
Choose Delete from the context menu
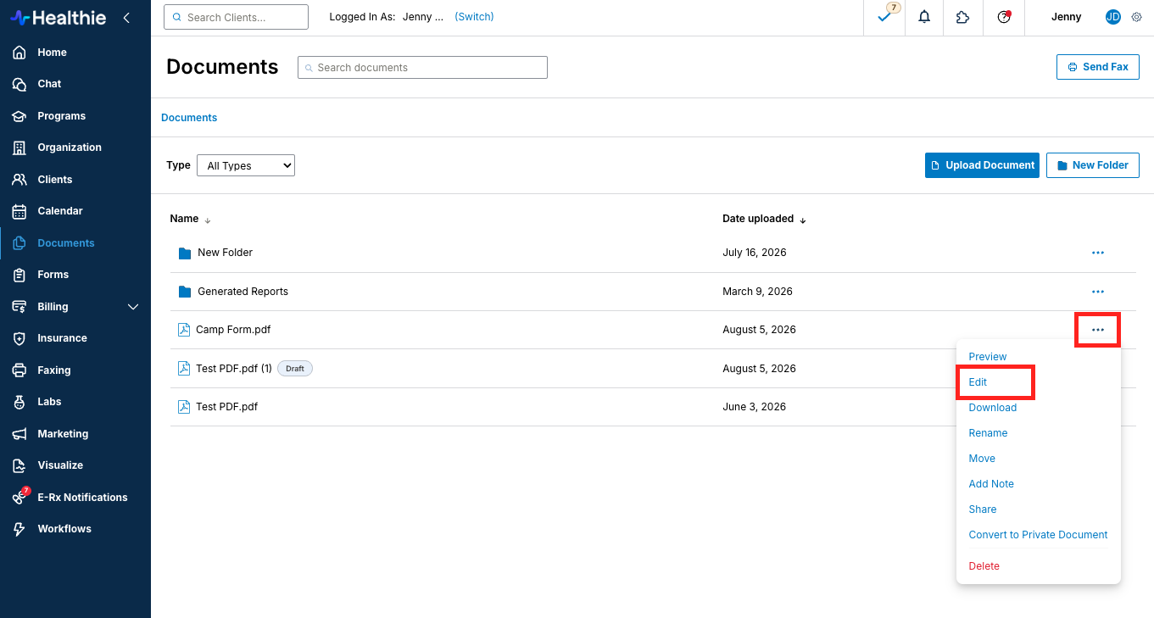coord(984,566)
